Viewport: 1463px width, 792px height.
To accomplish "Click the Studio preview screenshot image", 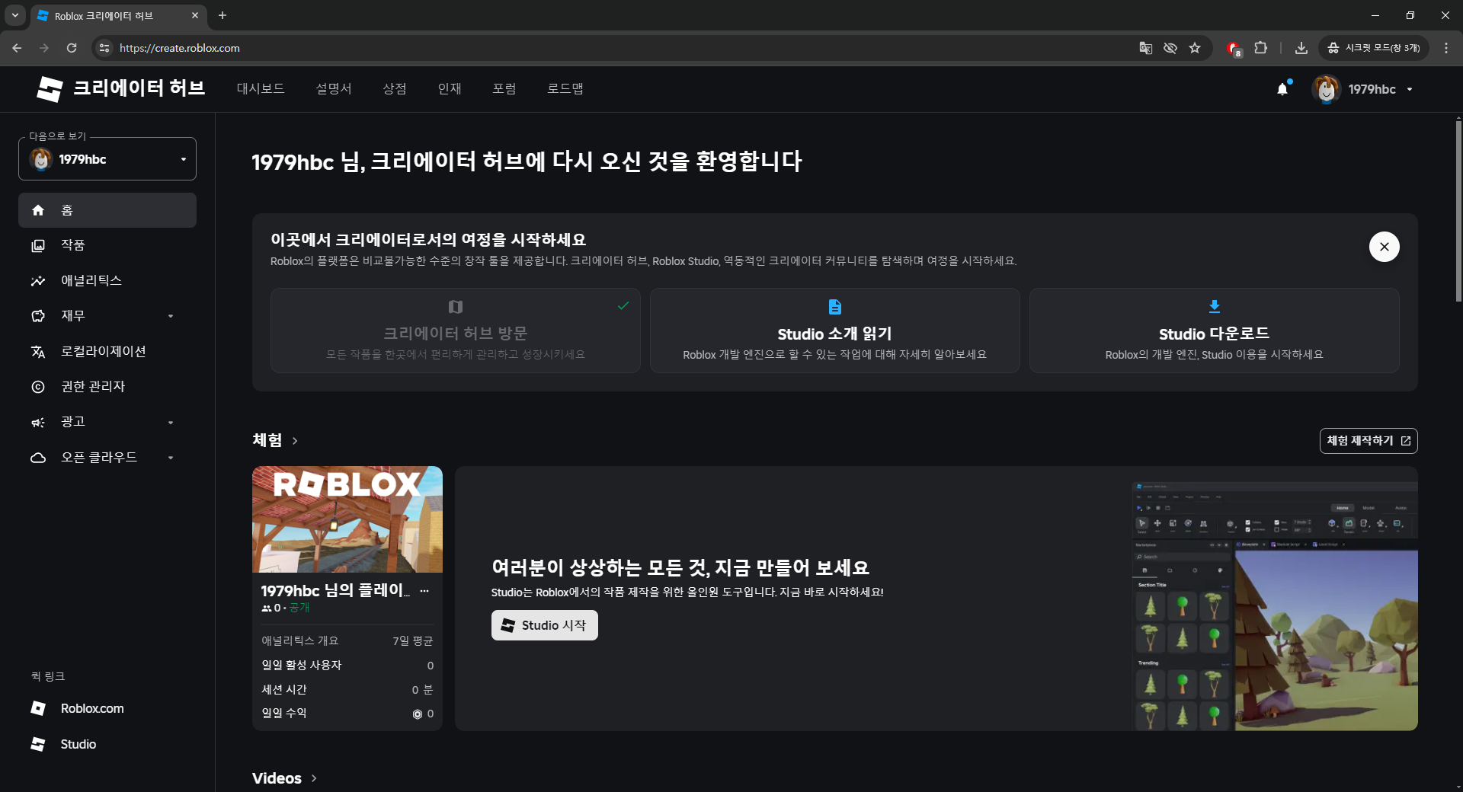I will tap(1275, 605).
